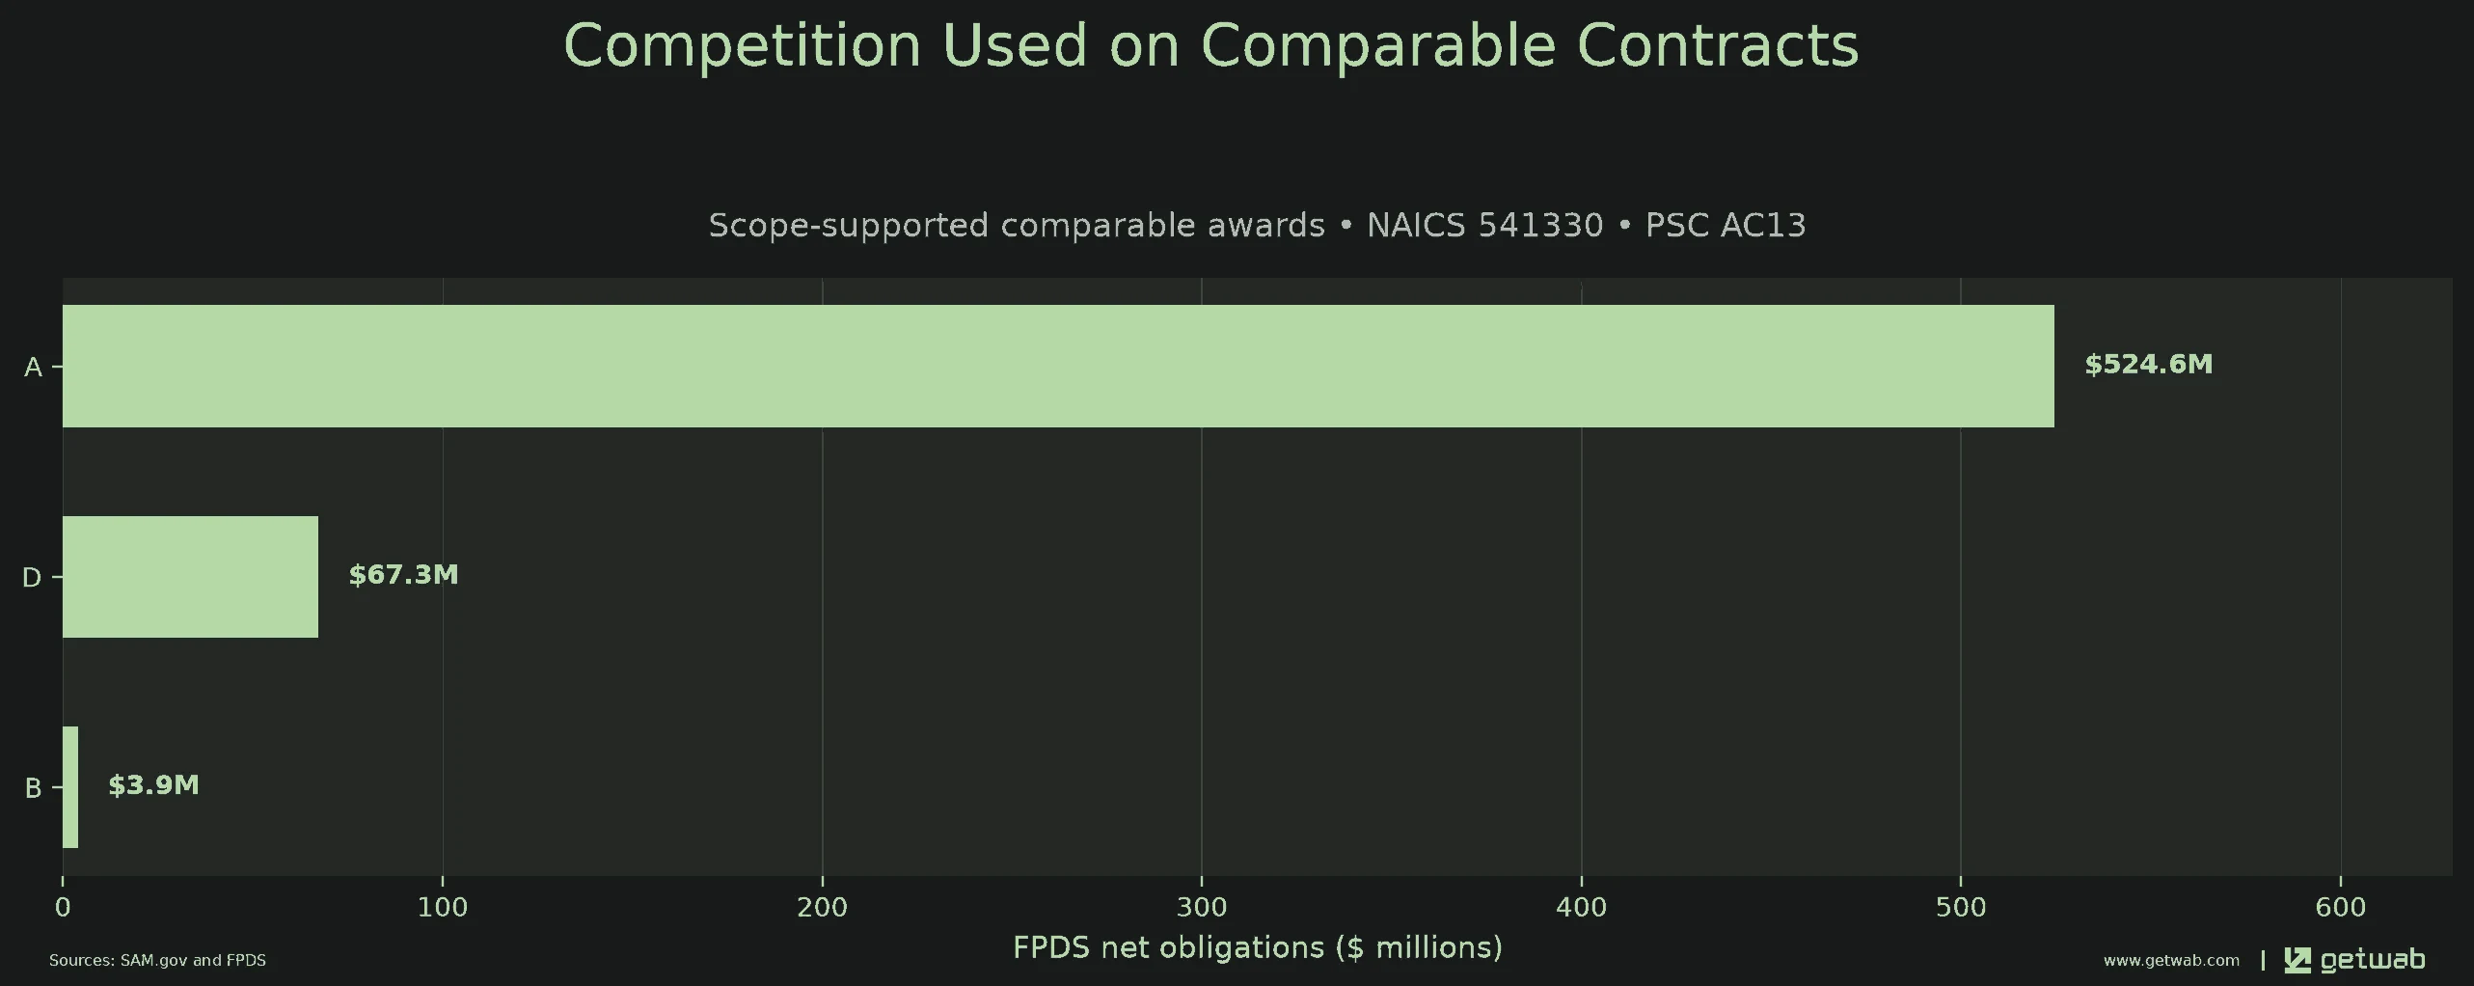Click the x-axis tick label 600
The image size is (2474, 986).
pyautogui.click(x=2341, y=907)
